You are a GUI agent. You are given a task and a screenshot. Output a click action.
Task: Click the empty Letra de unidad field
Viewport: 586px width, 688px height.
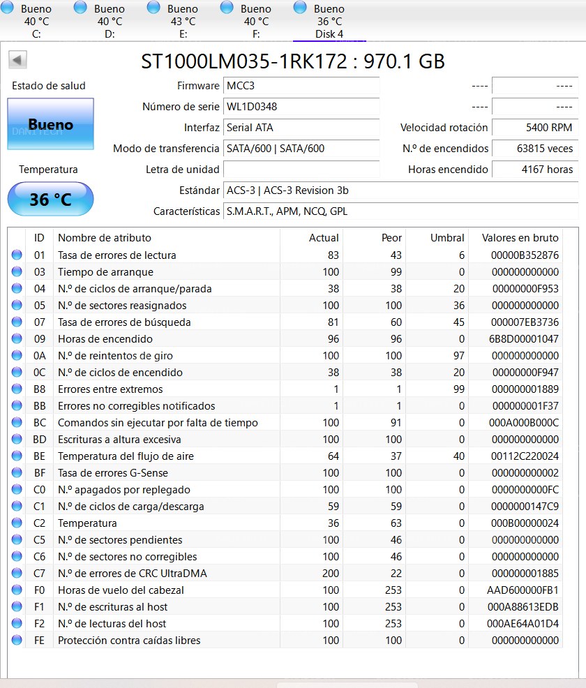(x=301, y=170)
